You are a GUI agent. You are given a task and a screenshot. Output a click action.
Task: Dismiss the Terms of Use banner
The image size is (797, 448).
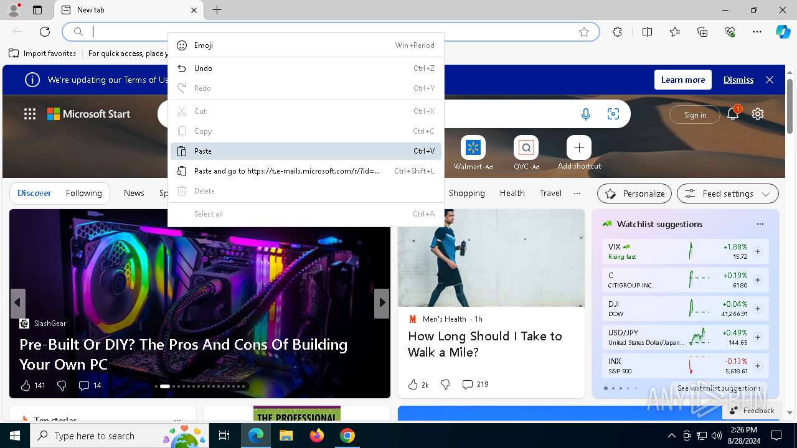[738, 80]
